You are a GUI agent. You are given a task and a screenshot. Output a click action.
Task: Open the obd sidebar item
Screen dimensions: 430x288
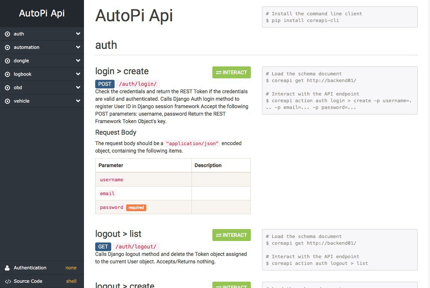click(42, 88)
